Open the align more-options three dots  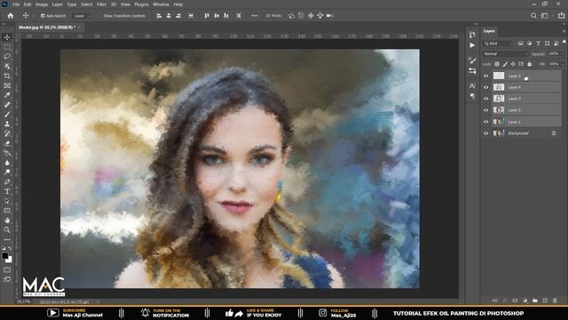pyautogui.click(x=255, y=16)
